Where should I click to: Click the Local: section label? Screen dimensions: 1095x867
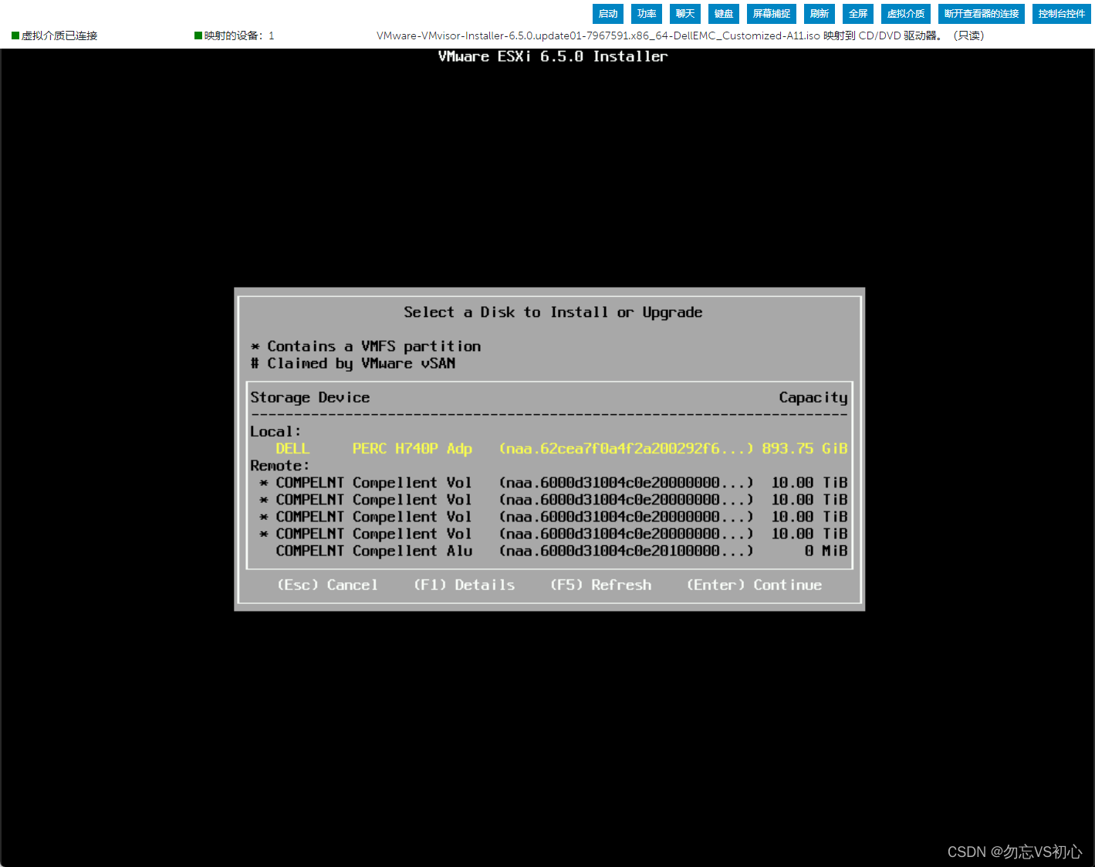275,431
